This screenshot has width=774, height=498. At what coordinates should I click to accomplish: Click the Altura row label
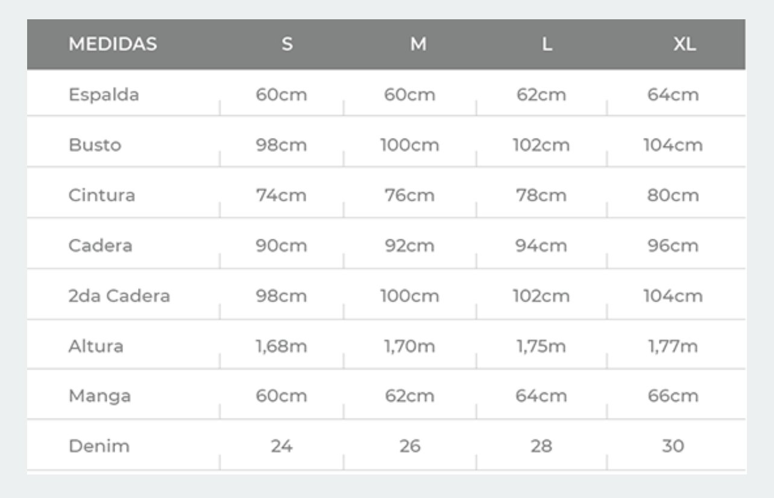(x=96, y=346)
